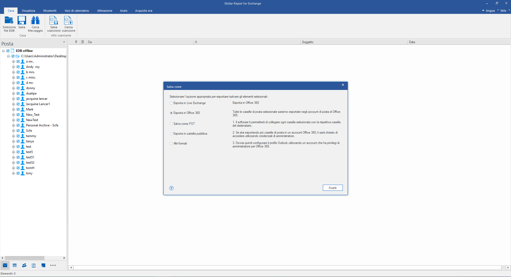Screen dimensions: 511x277
Task: Switch to Notes view icon in bottom bar
Action: coord(43,265)
